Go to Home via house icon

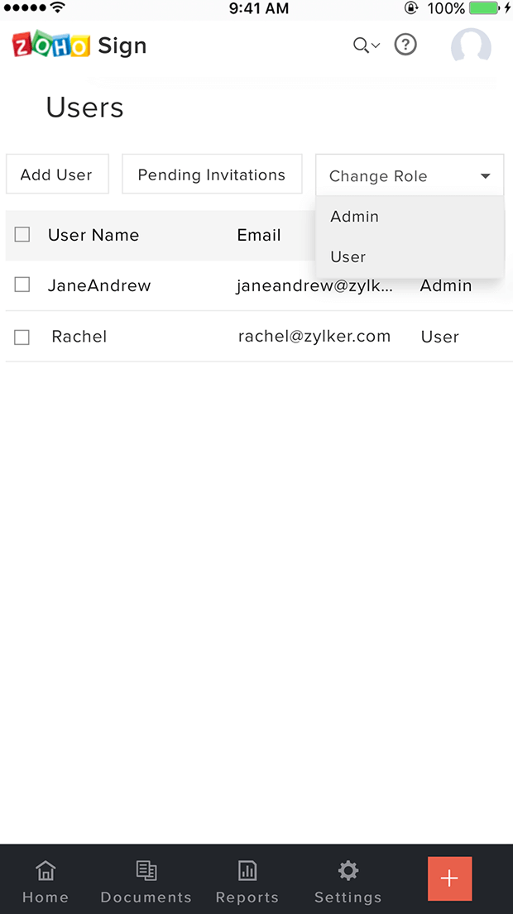(46, 871)
